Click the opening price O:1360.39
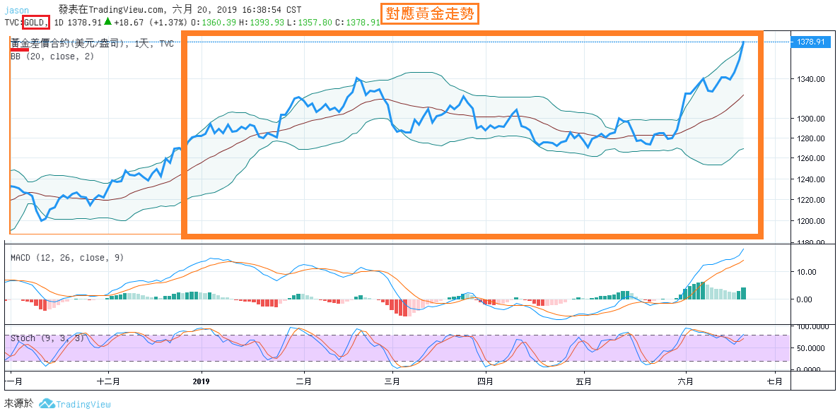840x416 pixels. click(212, 23)
